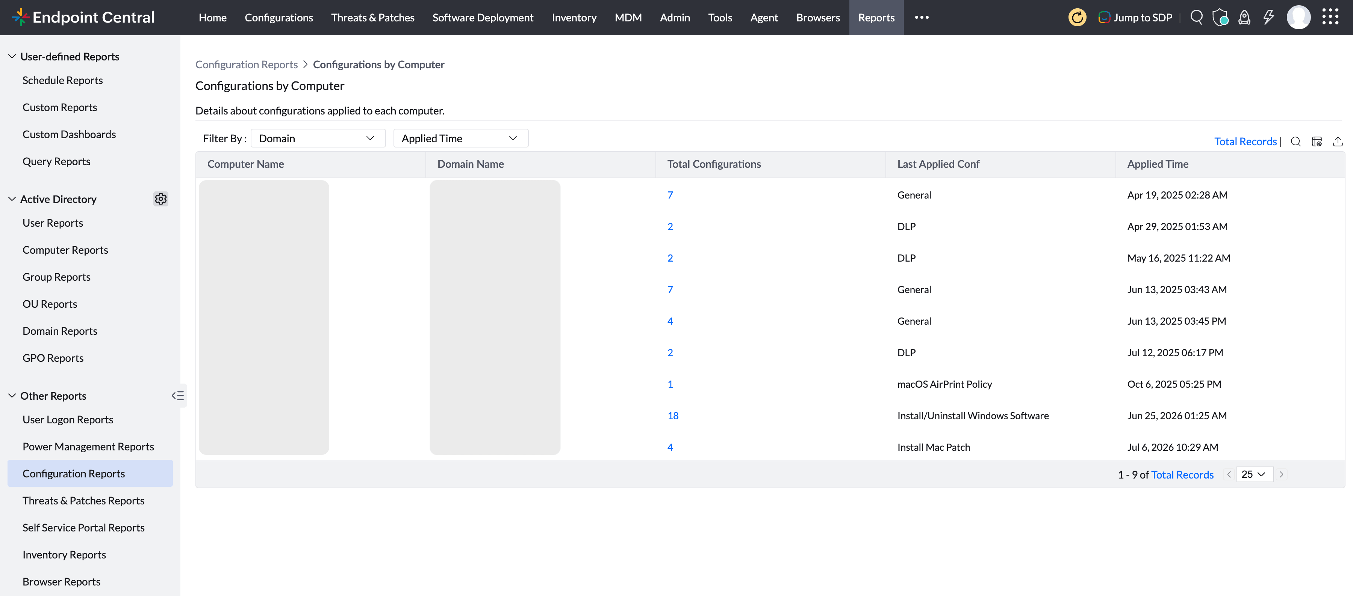The height and width of the screenshot is (596, 1353).
Task: Click the Endpoint Central logo
Action: pos(83,17)
